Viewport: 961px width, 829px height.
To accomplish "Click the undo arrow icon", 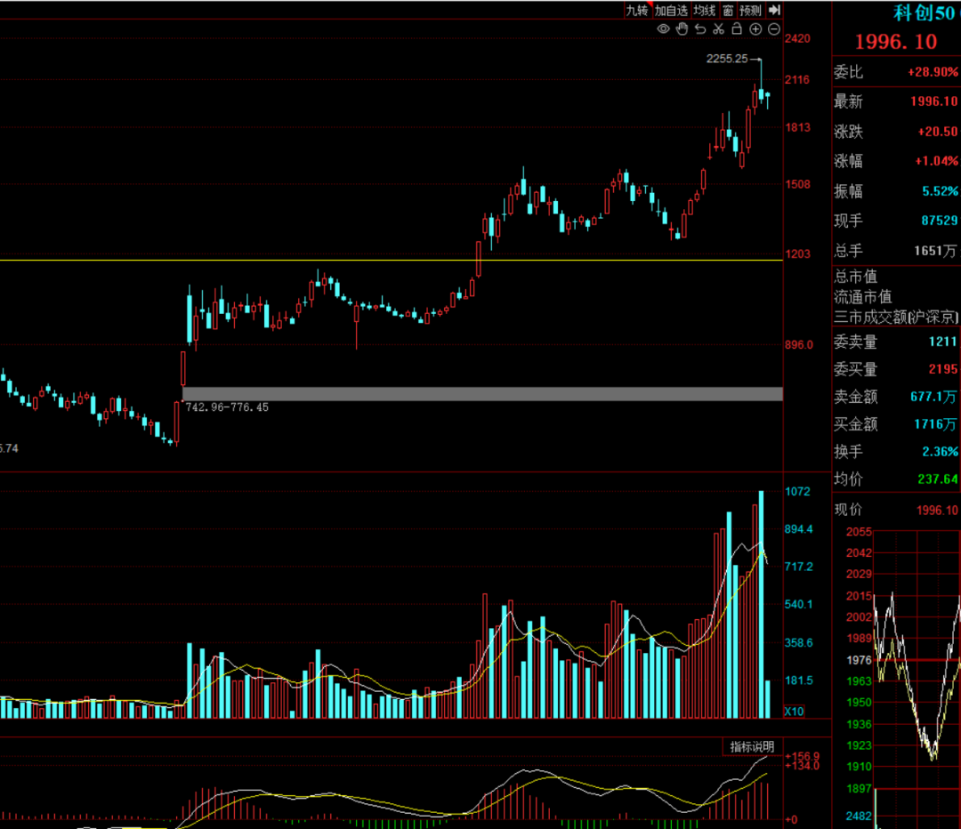I will [700, 28].
